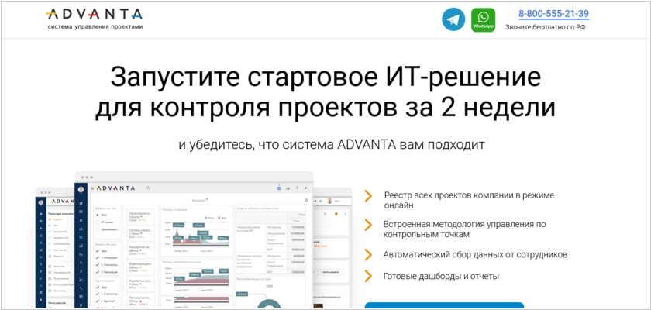Click the text 'Готовые дашборды и отчеты'
This screenshot has width=651, height=310.
point(441,276)
